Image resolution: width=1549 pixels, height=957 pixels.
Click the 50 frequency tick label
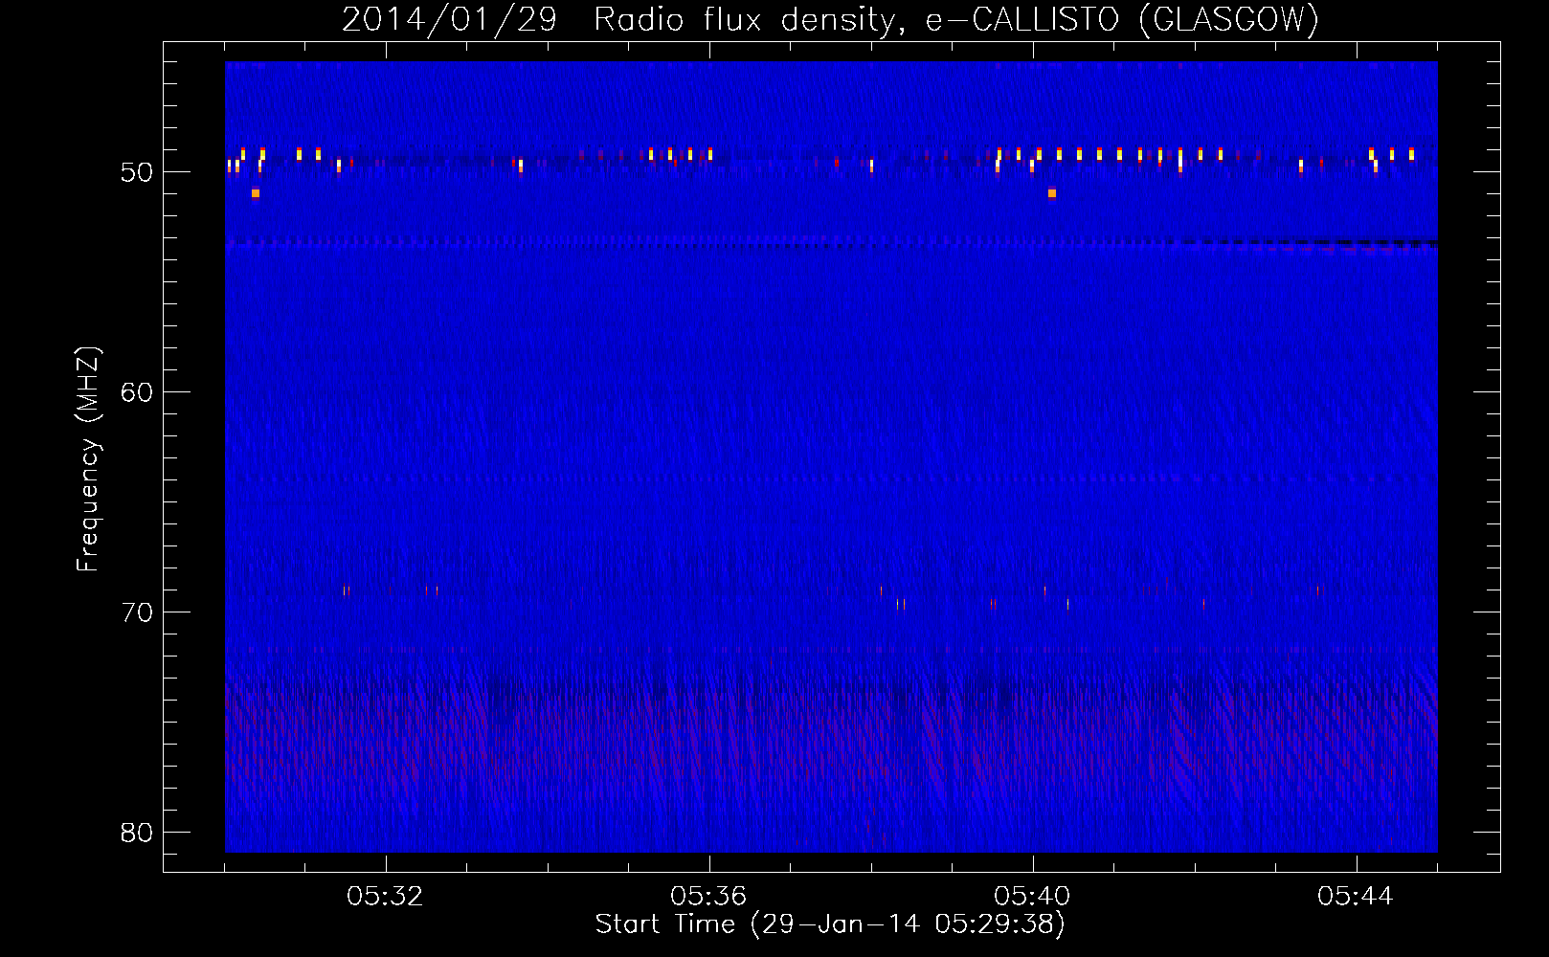coord(137,172)
